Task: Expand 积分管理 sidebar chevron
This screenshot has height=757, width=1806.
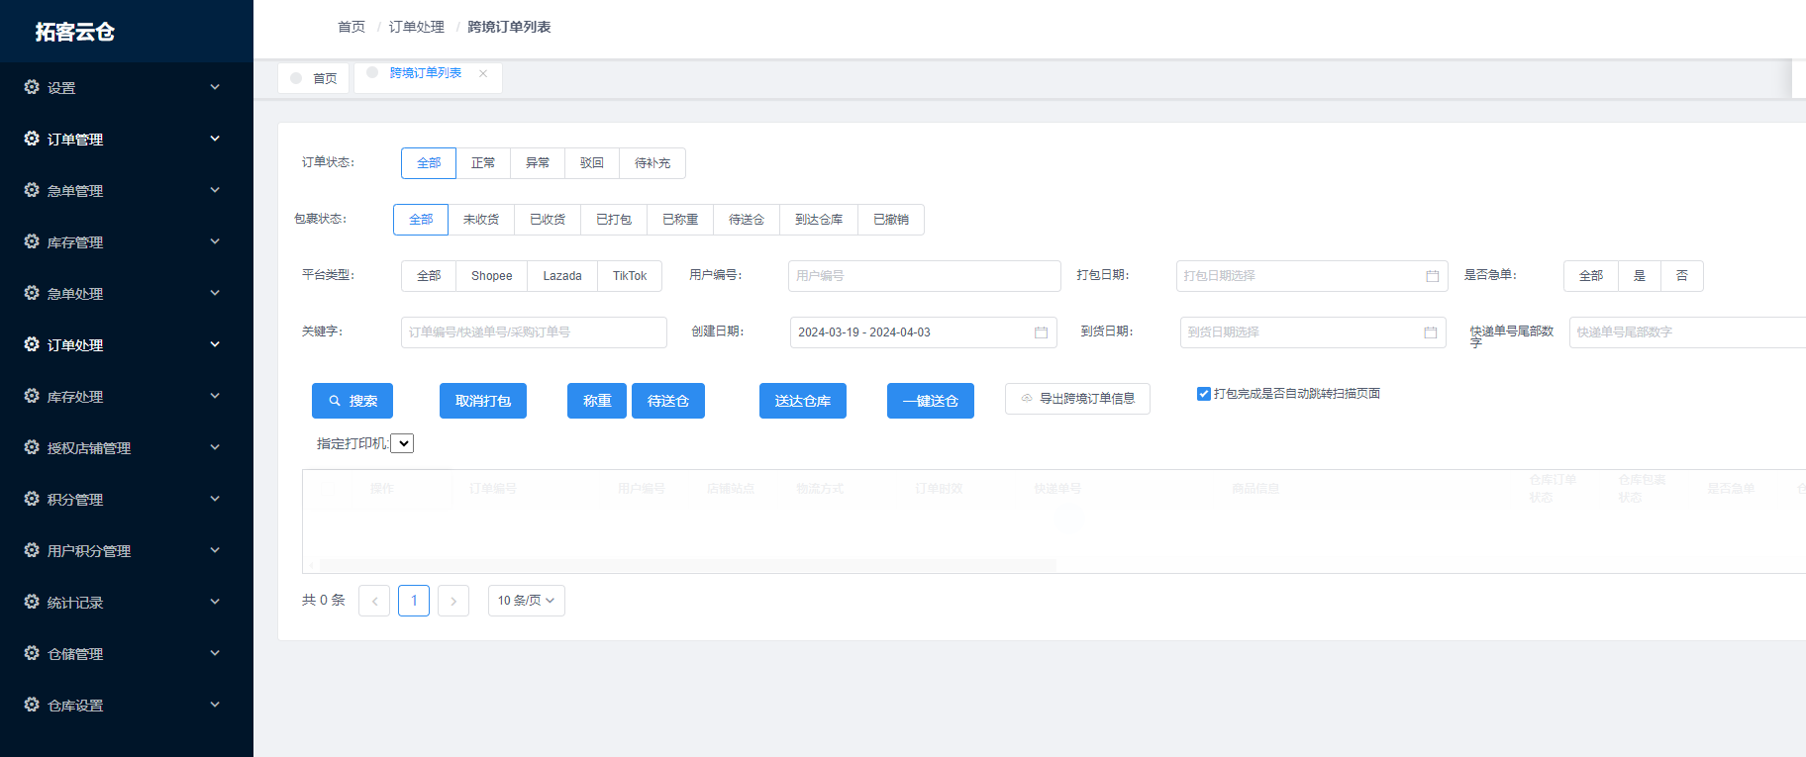Action: tap(215, 499)
